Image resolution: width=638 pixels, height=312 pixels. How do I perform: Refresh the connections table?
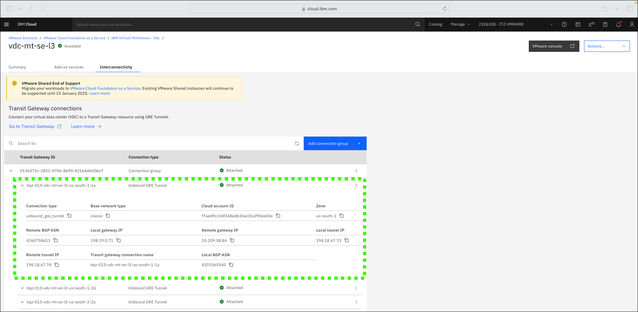click(297, 144)
